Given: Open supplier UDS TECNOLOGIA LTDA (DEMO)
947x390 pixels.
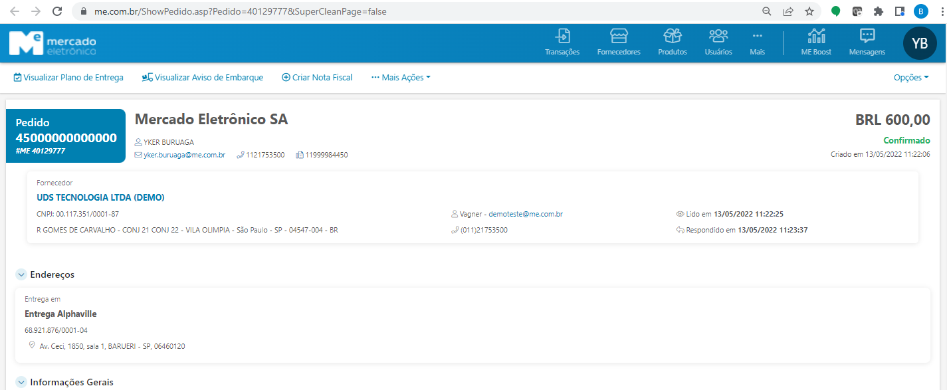Looking at the screenshot, I should (100, 197).
